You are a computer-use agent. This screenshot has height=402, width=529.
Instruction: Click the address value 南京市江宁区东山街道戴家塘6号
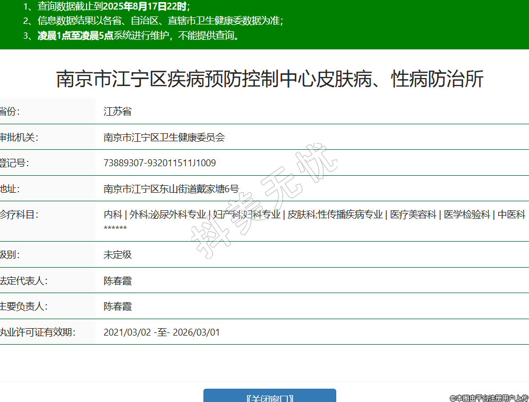click(x=171, y=189)
